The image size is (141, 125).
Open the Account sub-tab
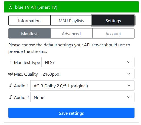(113, 33)
